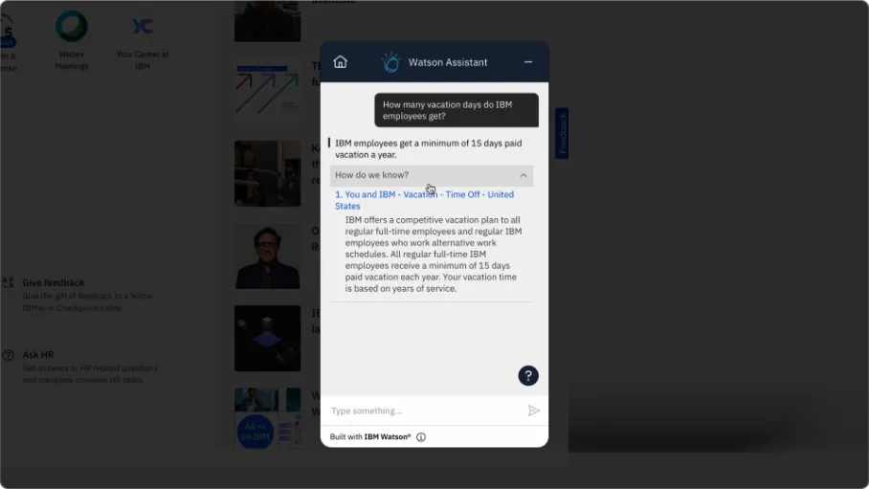Open the colored arrows article thumbnail
The width and height of the screenshot is (869, 489).
[x=267, y=89]
